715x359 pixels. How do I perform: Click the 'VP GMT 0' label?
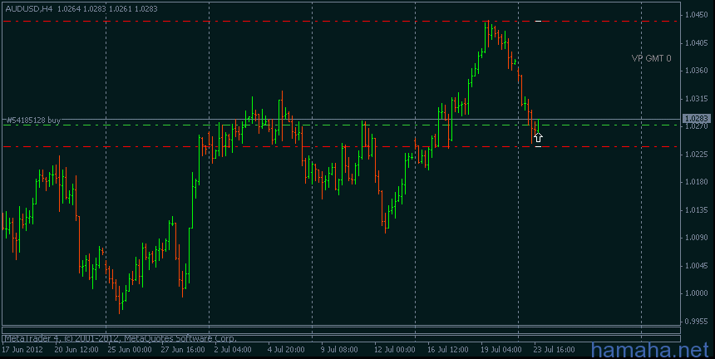tap(651, 58)
